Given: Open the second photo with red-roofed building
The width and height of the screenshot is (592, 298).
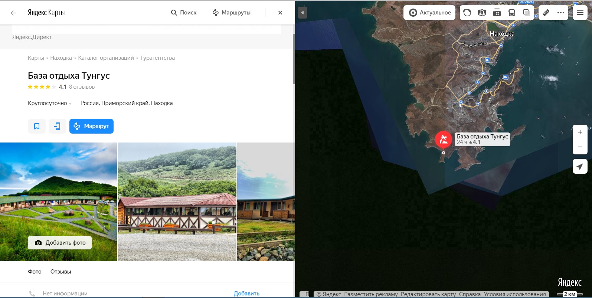Looking at the screenshot, I should [177, 202].
